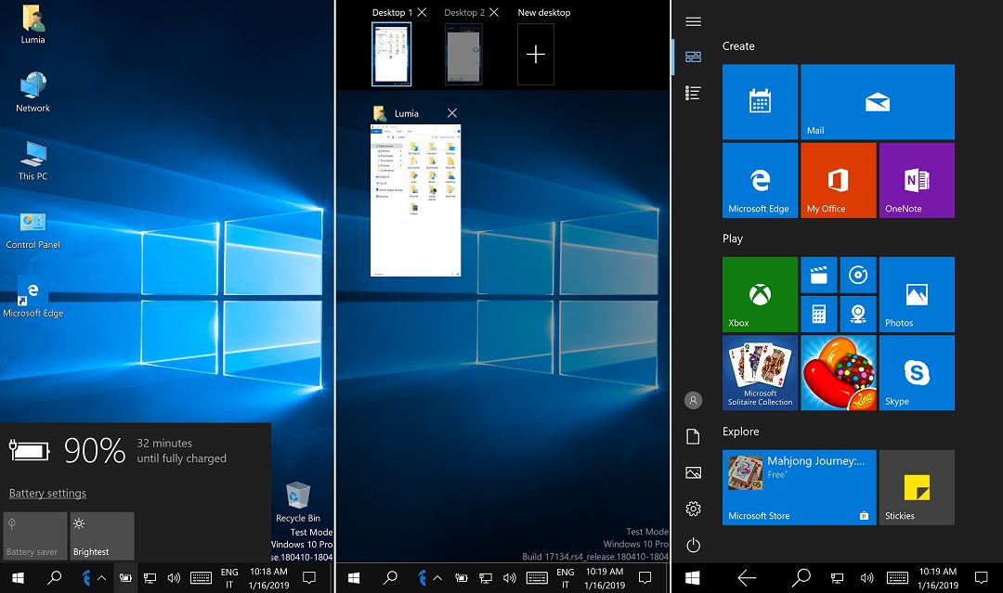Click Search on the Task View taskbar

389,577
